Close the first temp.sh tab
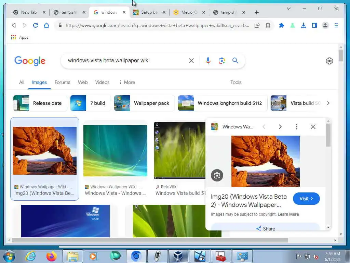350x263 pixels. (x=84, y=12)
